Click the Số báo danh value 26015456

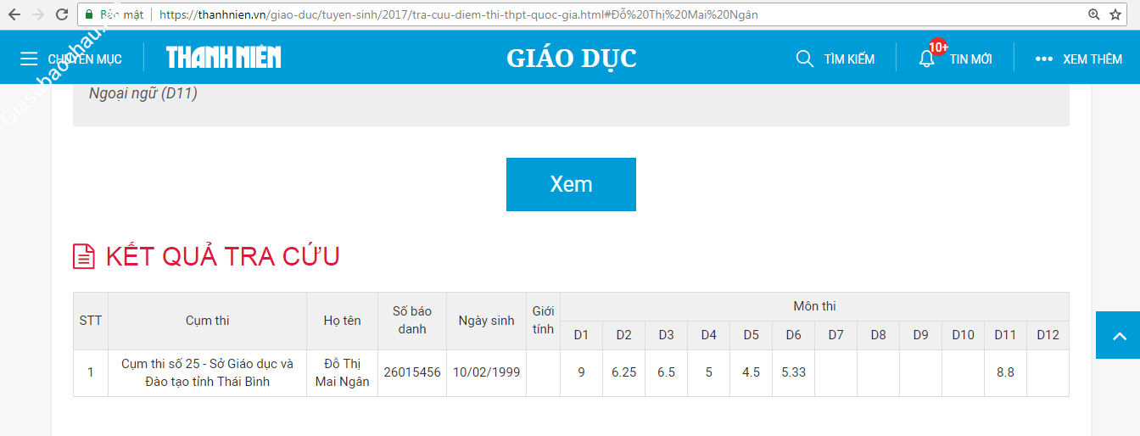tap(412, 372)
